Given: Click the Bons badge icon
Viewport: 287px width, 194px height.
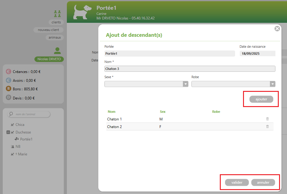Looking at the screenshot, I should click(9, 89).
